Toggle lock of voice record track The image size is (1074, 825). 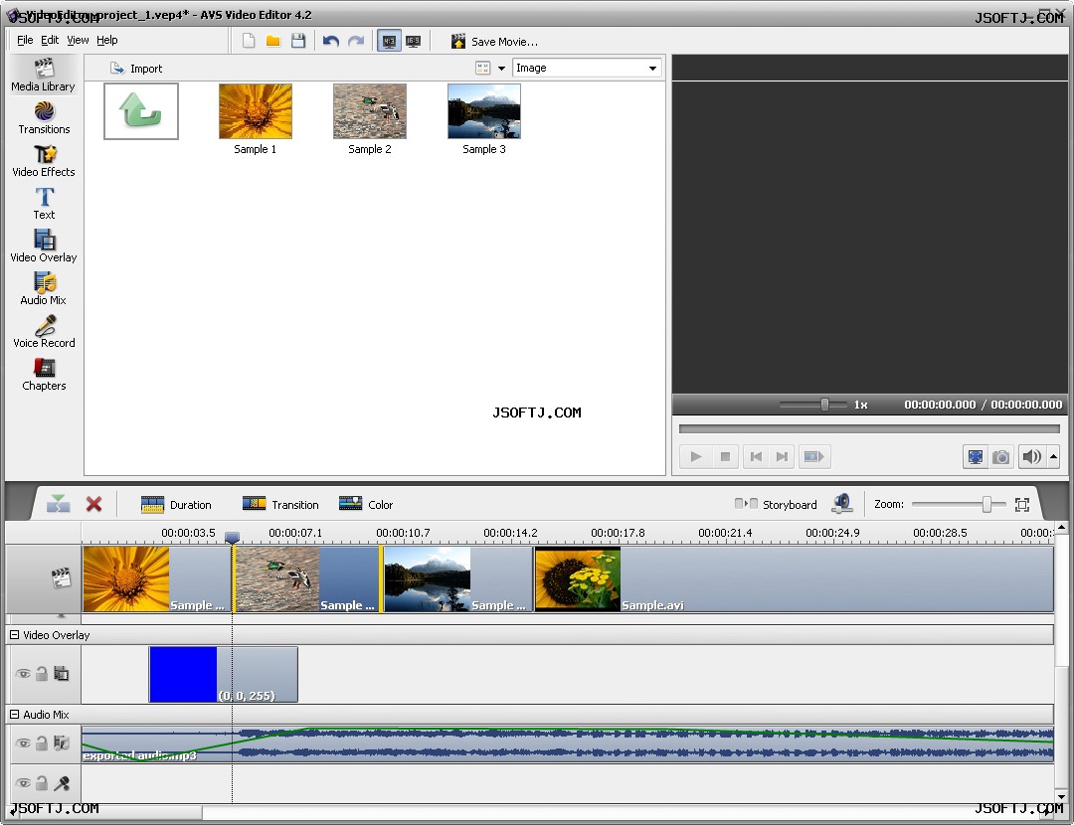pos(42,782)
